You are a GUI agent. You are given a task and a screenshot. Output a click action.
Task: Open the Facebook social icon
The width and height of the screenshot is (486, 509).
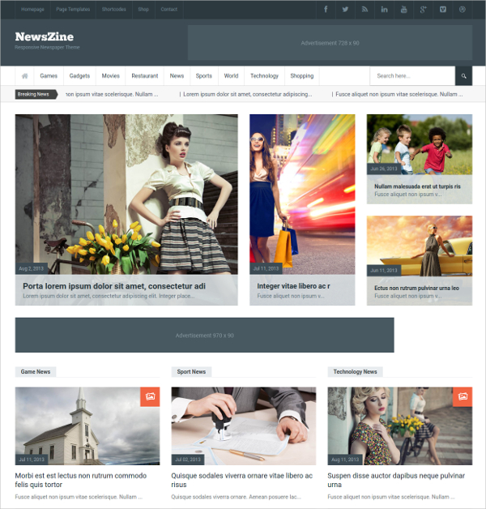click(x=326, y=9)
